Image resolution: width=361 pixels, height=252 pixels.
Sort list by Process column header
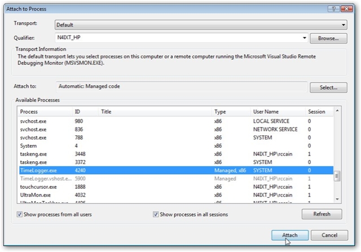tap(29, 112)
